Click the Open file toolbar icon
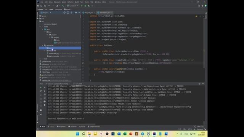This screenshot has width=244, height=137. (x=38, y=6)
